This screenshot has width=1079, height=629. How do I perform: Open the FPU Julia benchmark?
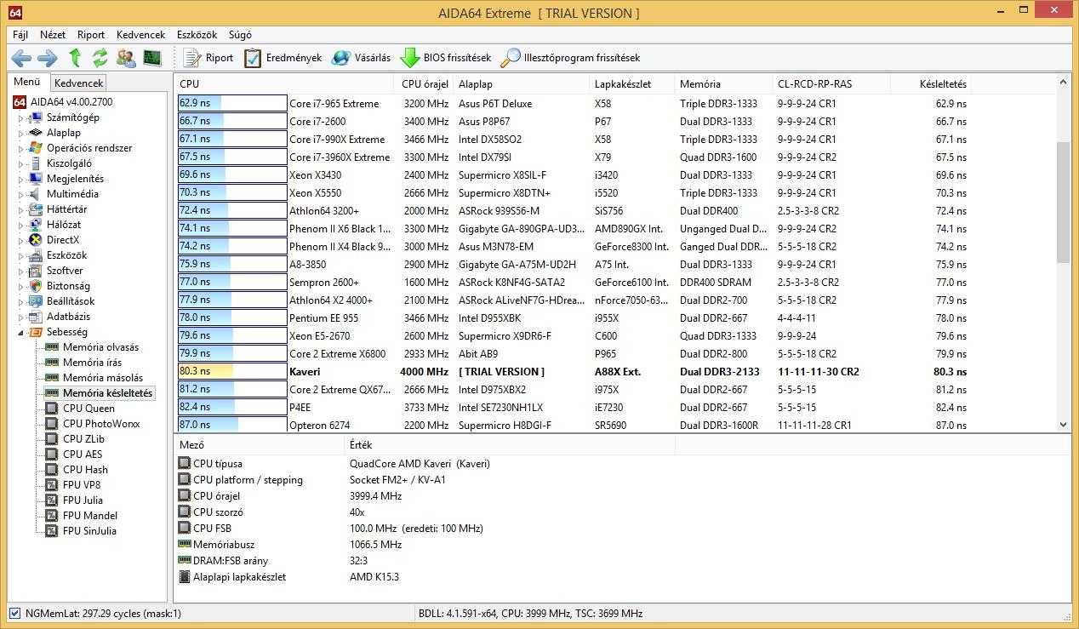[x=83, y=500]
